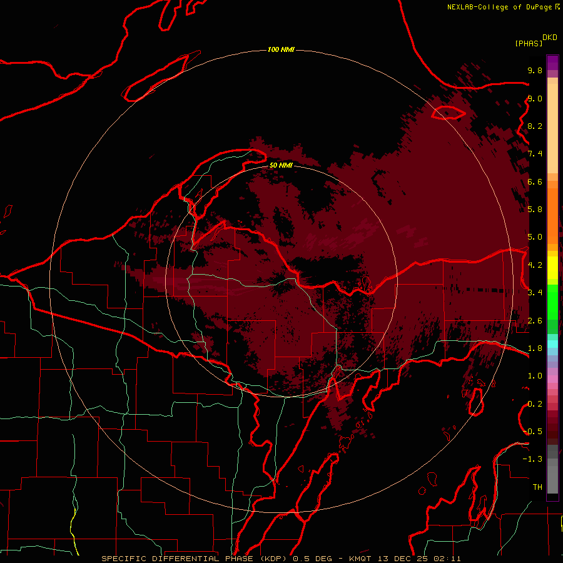Viewport: 563px width, 563px height.
Task: Click the 8.2 legend value
Action: pos(535,126)
